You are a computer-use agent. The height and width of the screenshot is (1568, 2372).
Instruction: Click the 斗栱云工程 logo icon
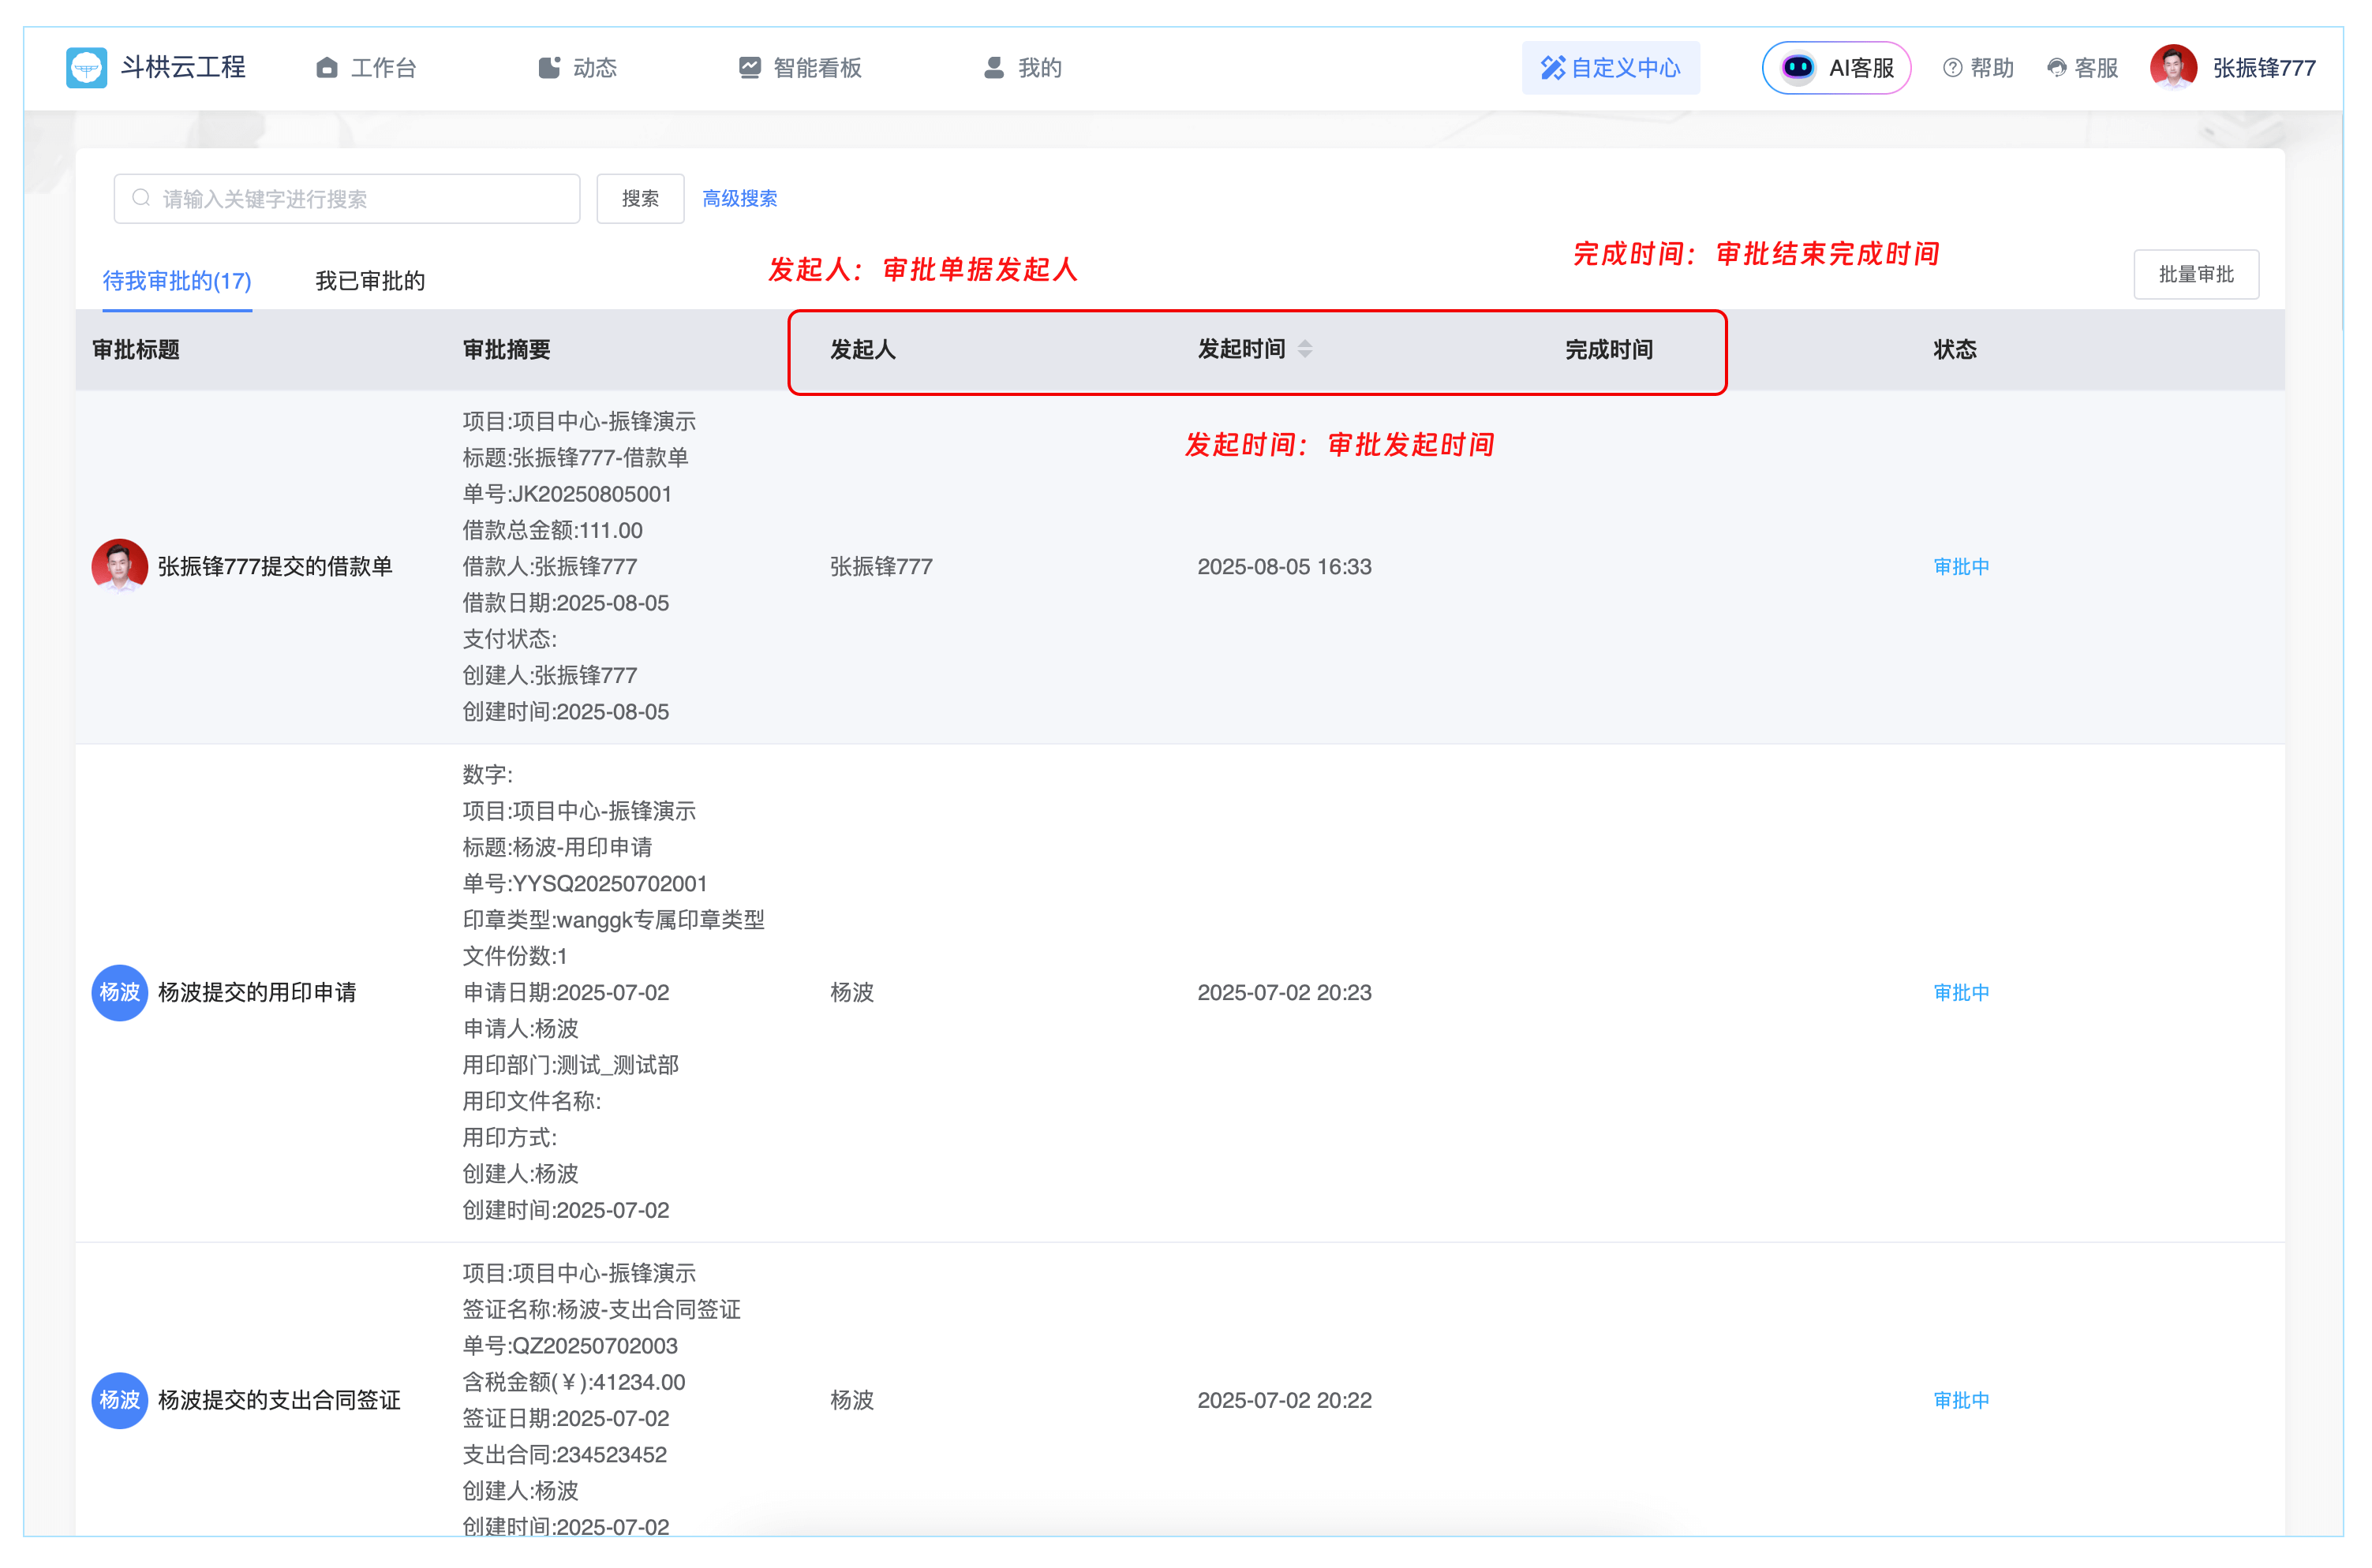coord(86,67)
